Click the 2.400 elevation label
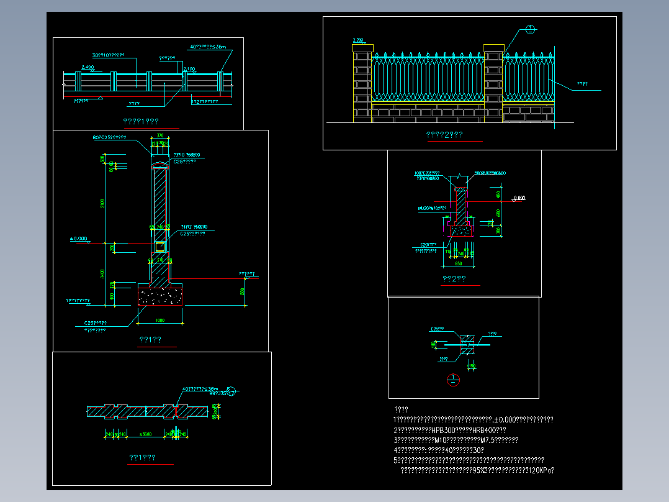Screen dimensions: 669x502 coord(88,68)
